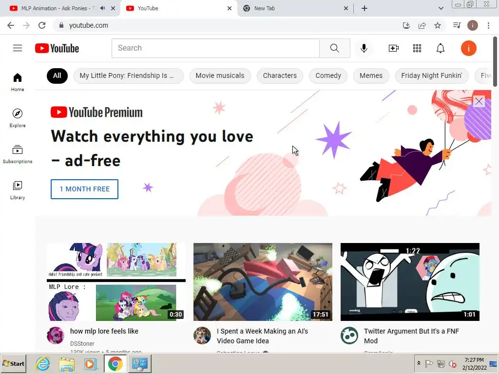Click the 1 MONTH FREE button
The image size is (499, 374).
[85, 189]
